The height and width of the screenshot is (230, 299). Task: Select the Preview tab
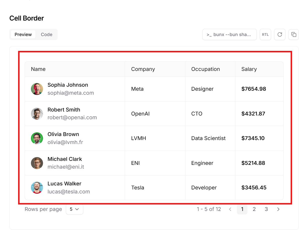tap(23, 35)
